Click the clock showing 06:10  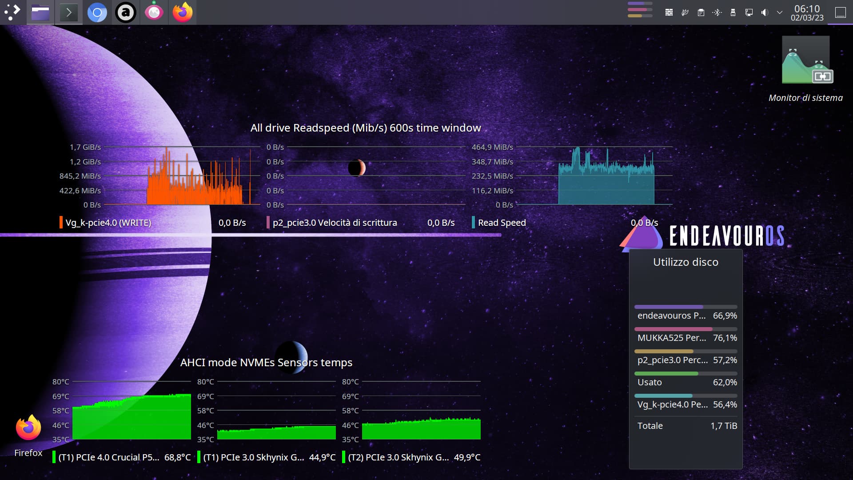click(807, 12)
